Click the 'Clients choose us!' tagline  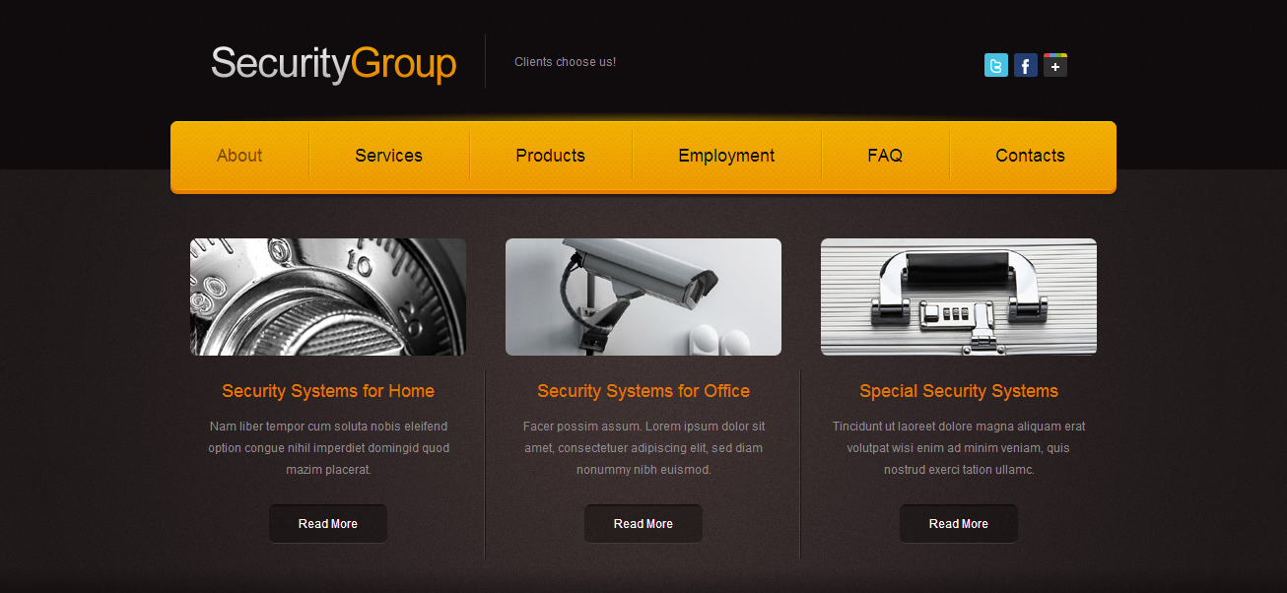(565, 62)
